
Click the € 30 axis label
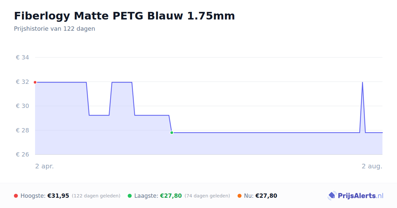[22, 106]
